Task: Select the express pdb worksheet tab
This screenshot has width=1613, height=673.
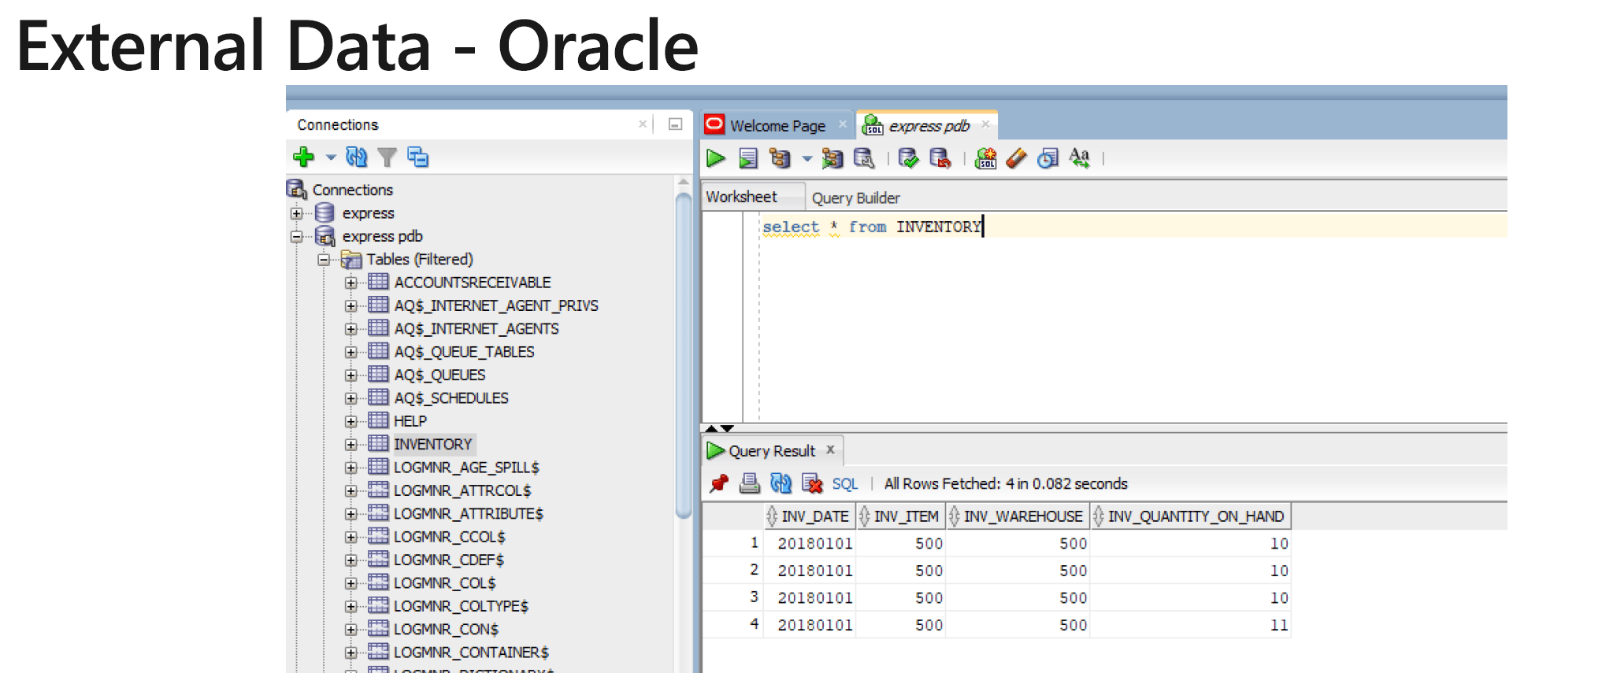Action: pyautogui.click(x=928, y=125)
